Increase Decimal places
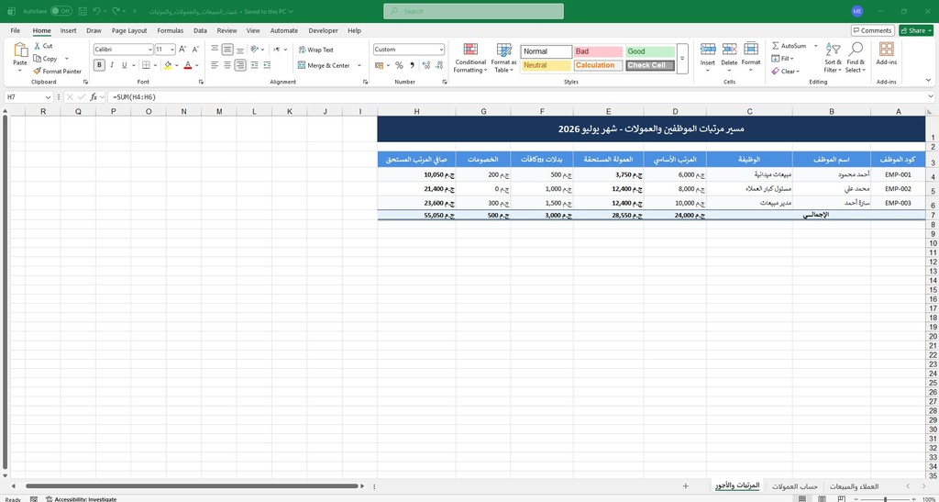Image resolution: width=939 pixels, height=502 pixels. [425, 65]
